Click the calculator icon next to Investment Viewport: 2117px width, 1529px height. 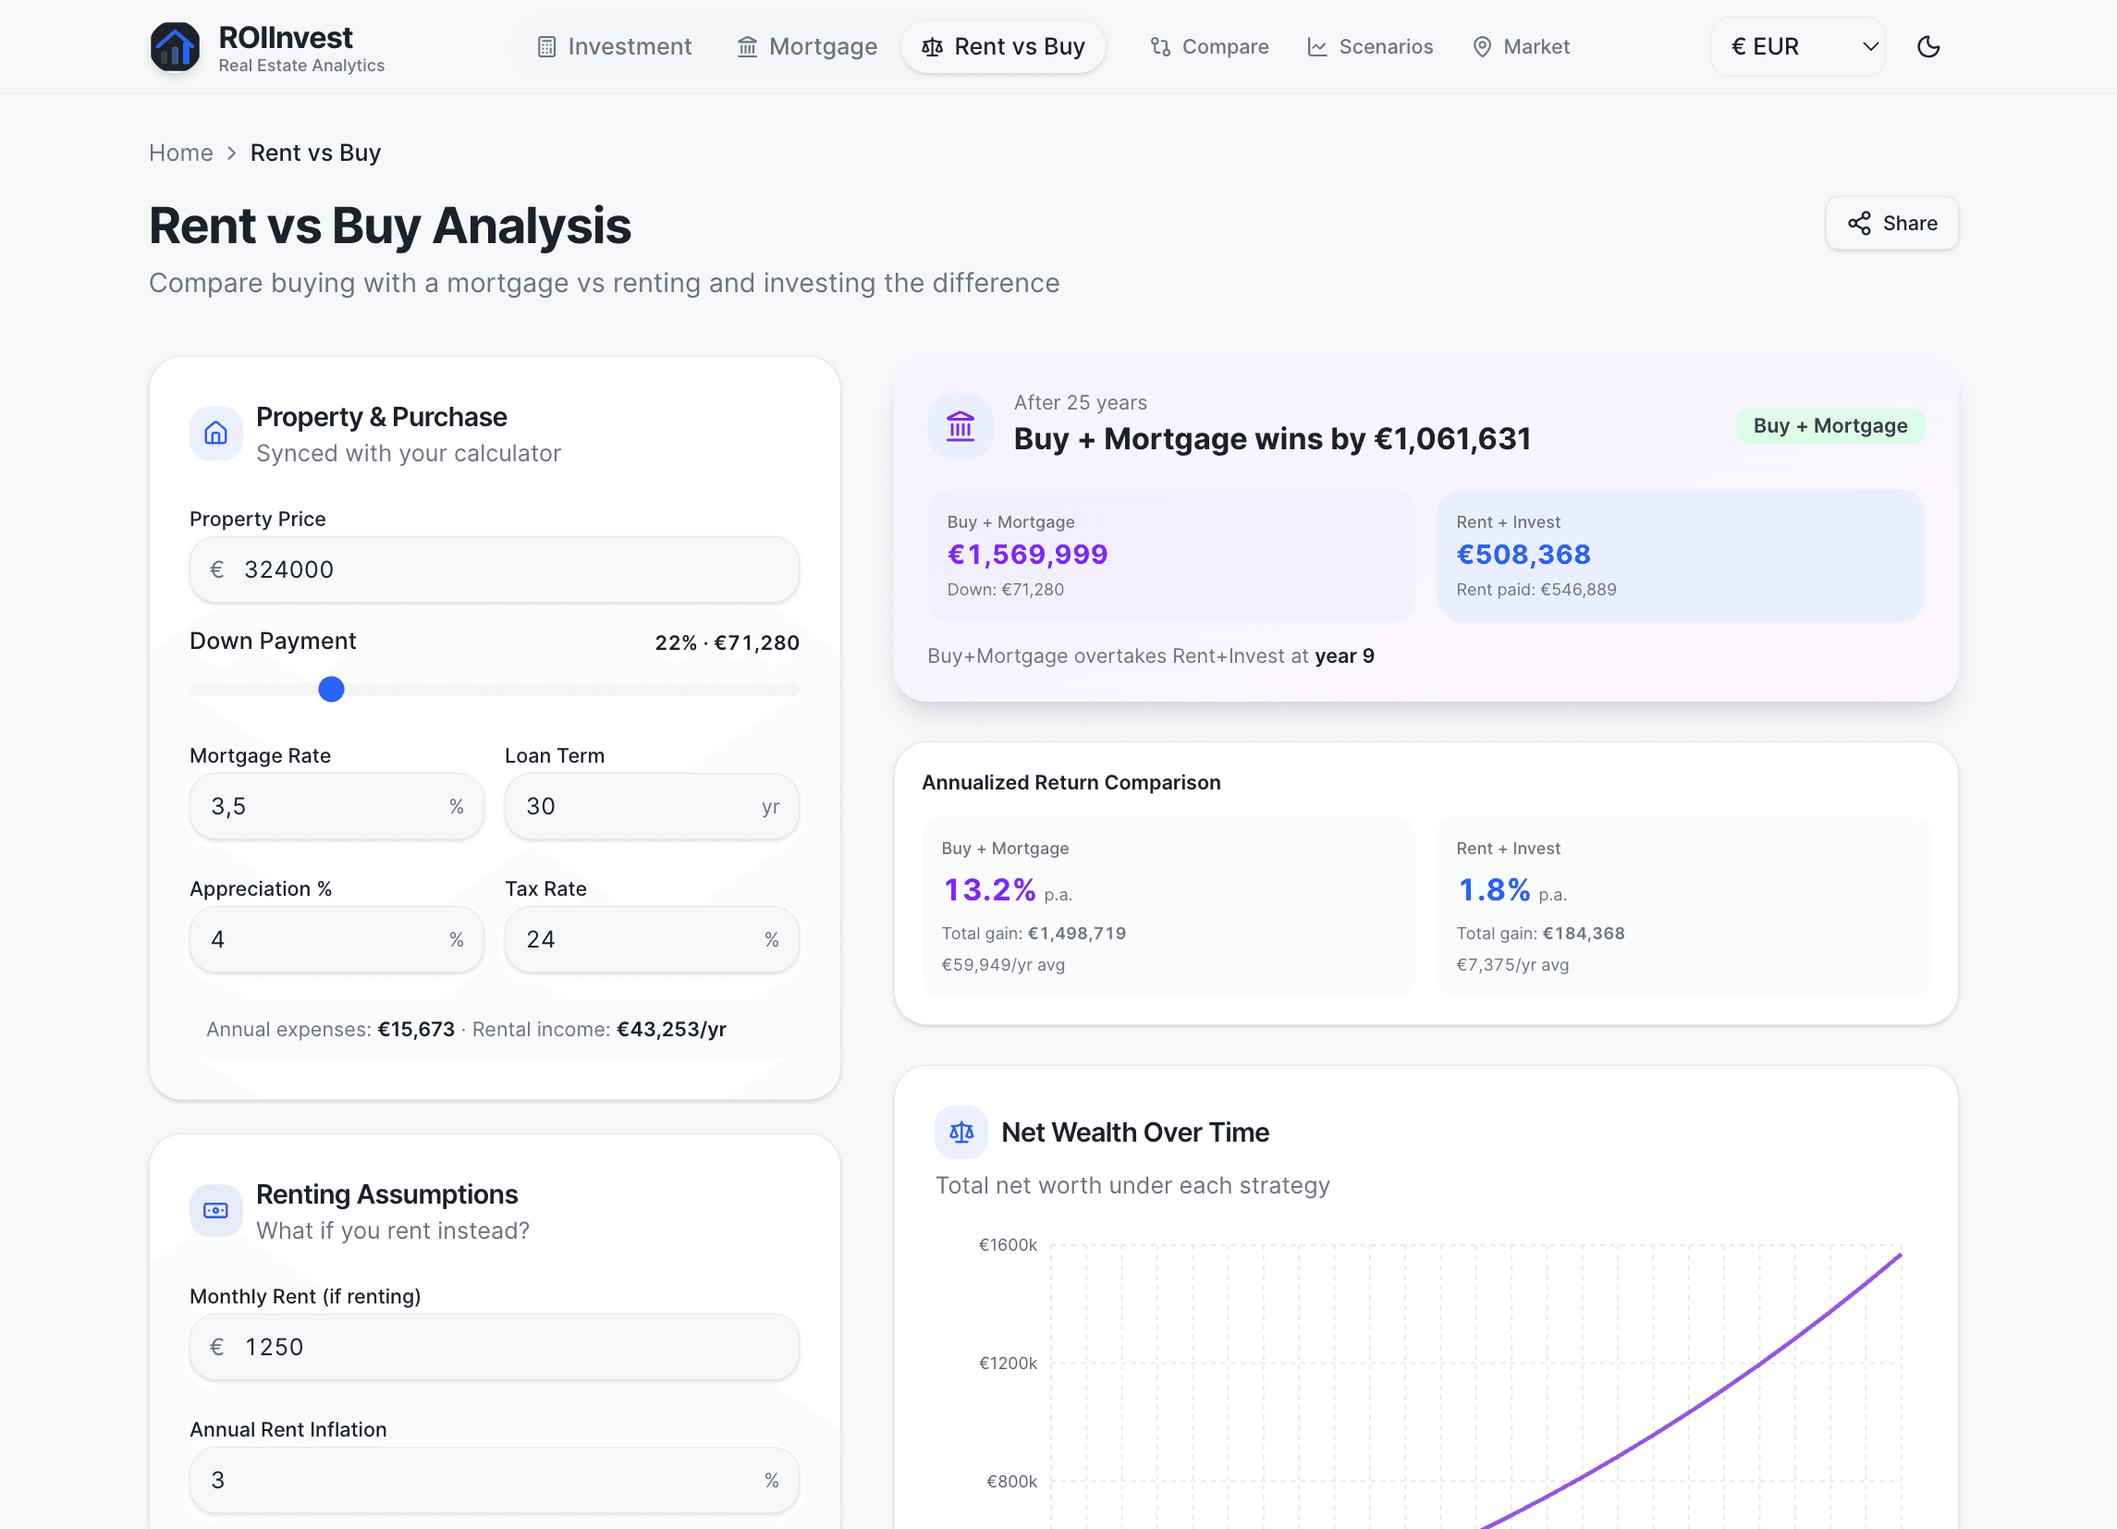click(x=547, y=46)
